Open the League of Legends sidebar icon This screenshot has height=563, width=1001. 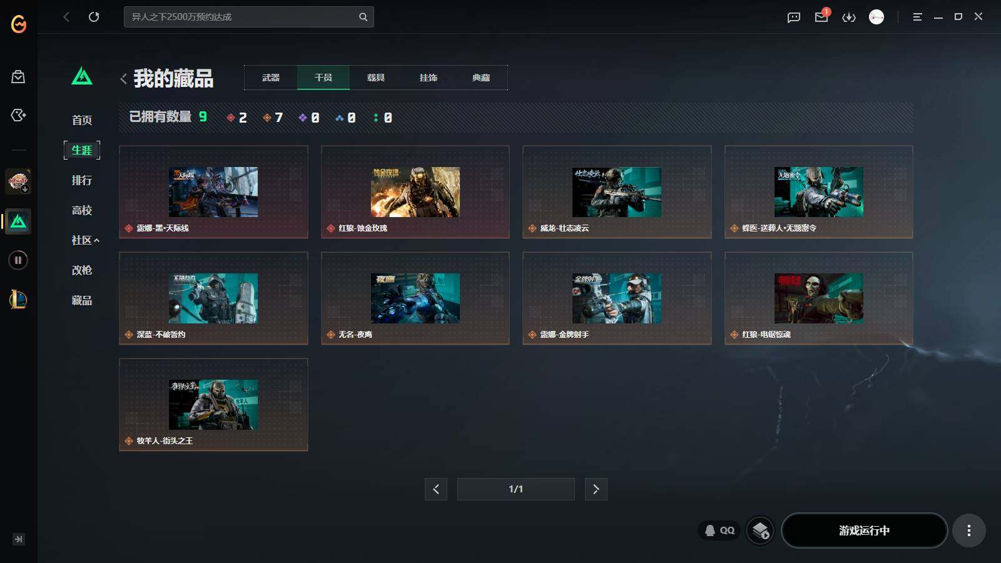pyautogui.click(x=18, y=300)
